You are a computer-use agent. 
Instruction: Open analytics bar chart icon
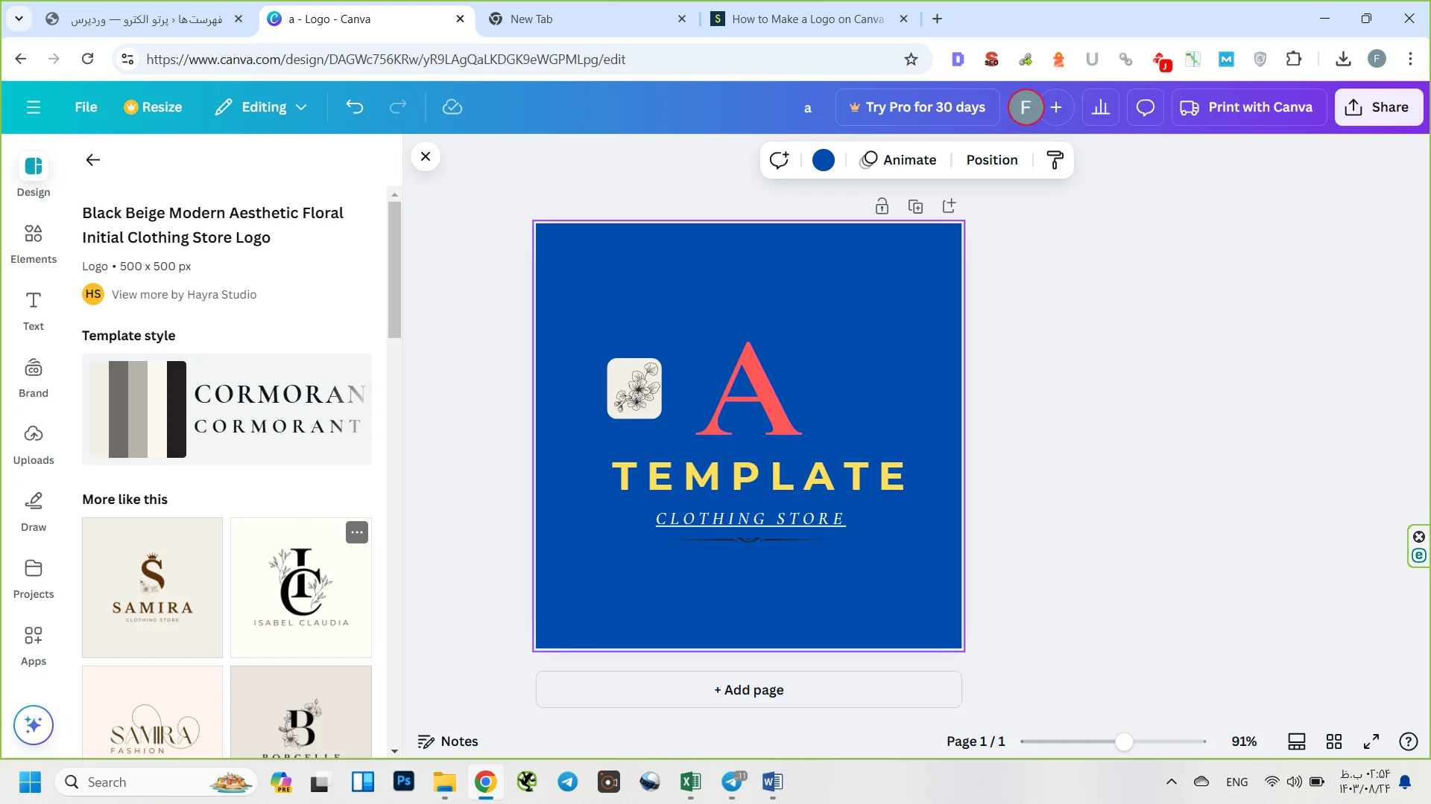pos(1101,107)
